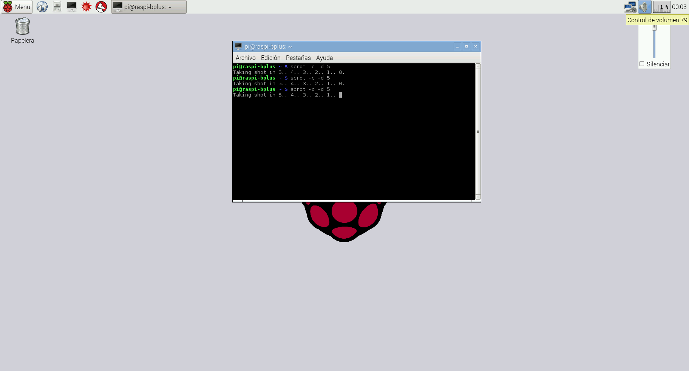This screenshot has height=371, width=689.
Task: Click the terminal window title bar icon
Action: click(238, 46)
